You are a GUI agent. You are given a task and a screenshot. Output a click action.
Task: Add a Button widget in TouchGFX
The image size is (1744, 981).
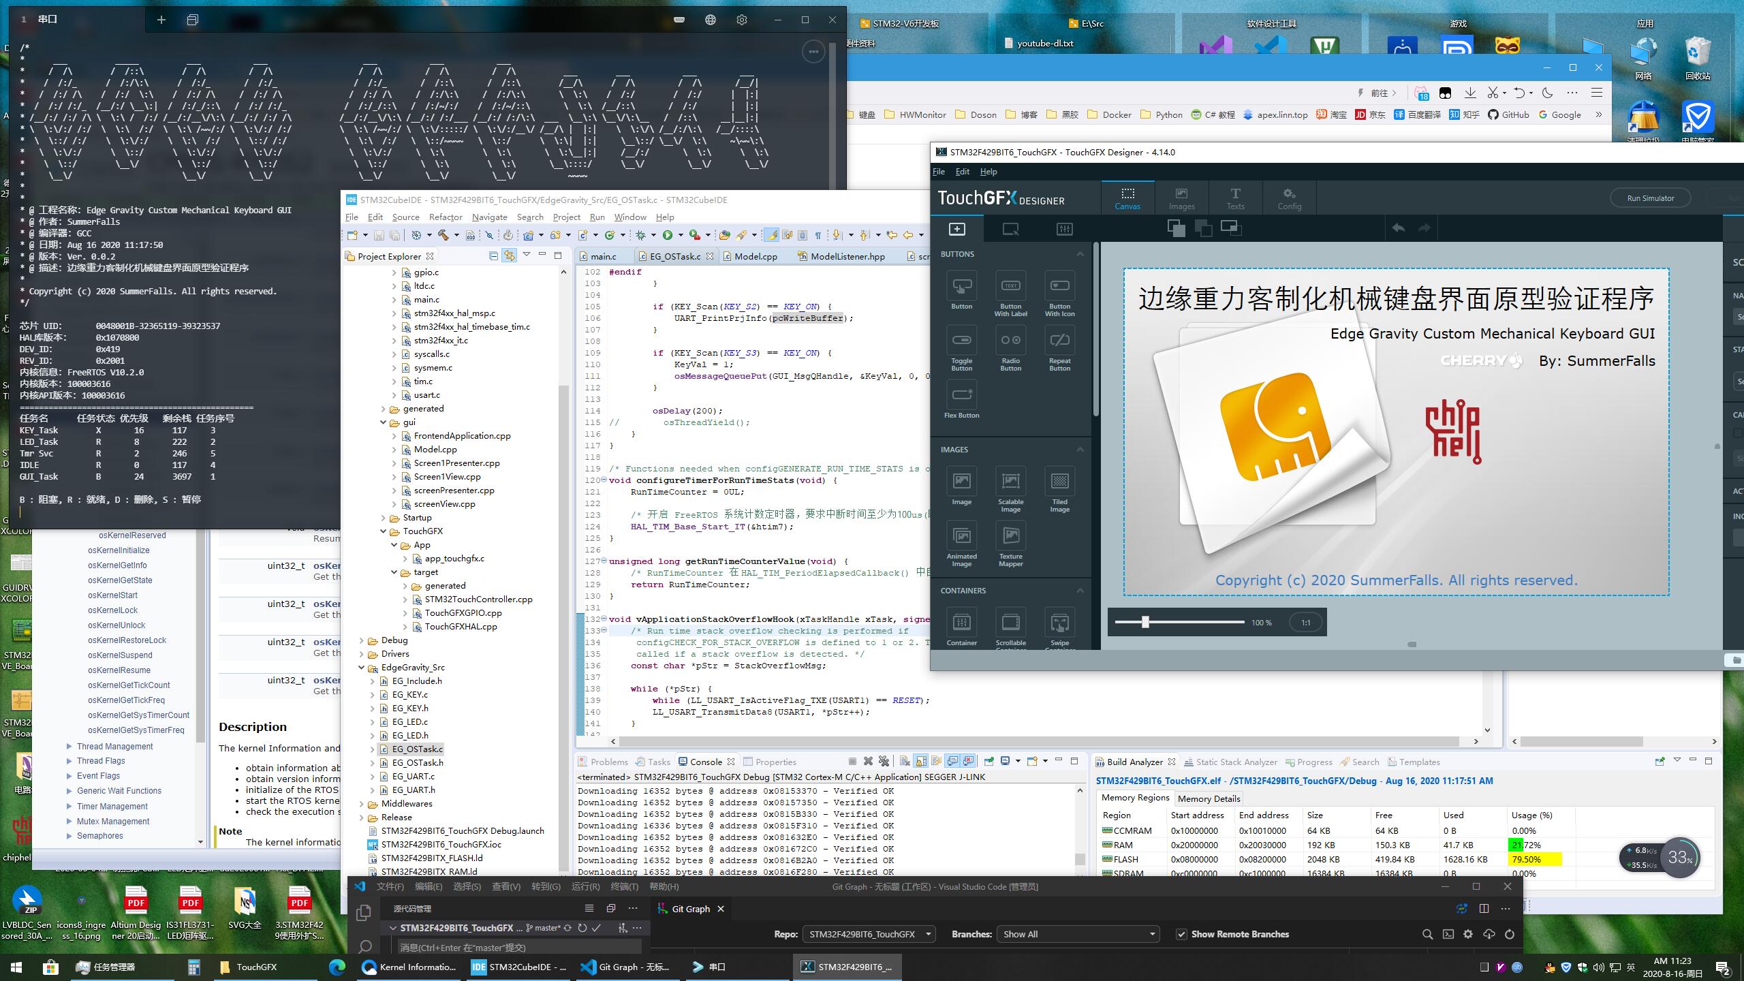[961, 286]
